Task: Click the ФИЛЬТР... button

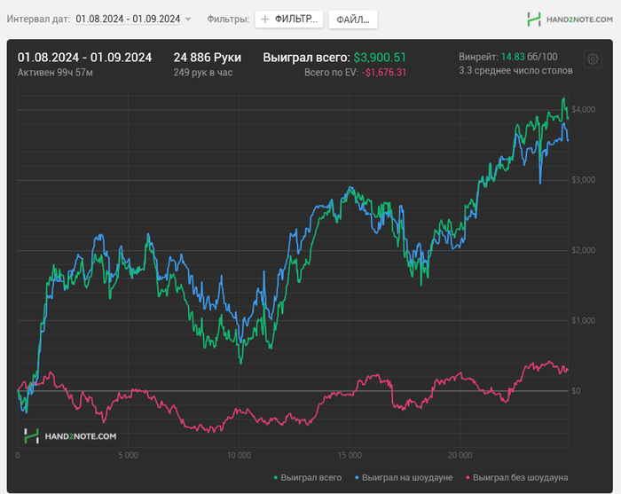Action: click(x=289, y=19)
